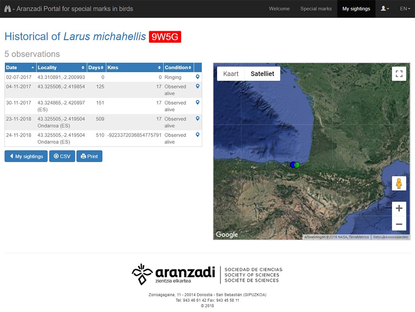Toggle fullscreen view of the map

pyautogui.click(x=399, y=74)
